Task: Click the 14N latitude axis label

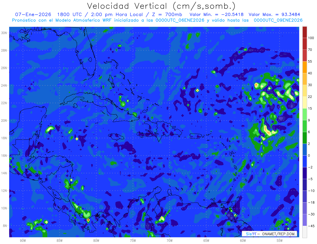Action: coord(4,173)
